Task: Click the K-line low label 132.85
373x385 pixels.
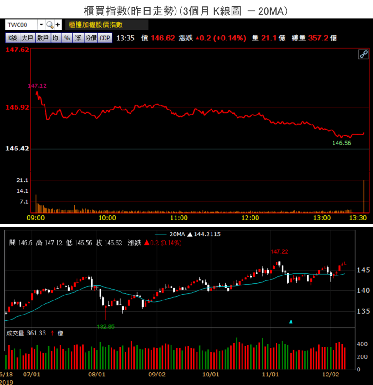Action: click(106, 326)
